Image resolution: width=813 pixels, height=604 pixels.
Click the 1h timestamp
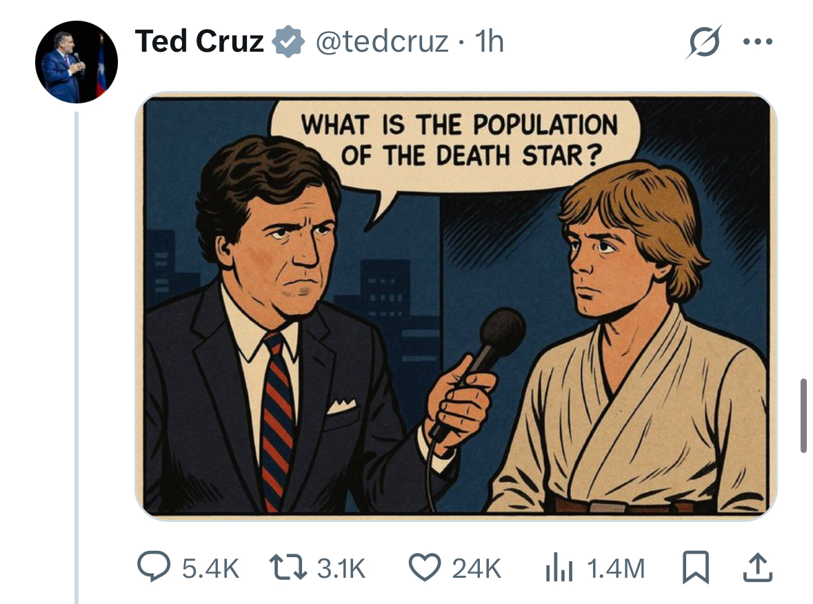[489, 41]
